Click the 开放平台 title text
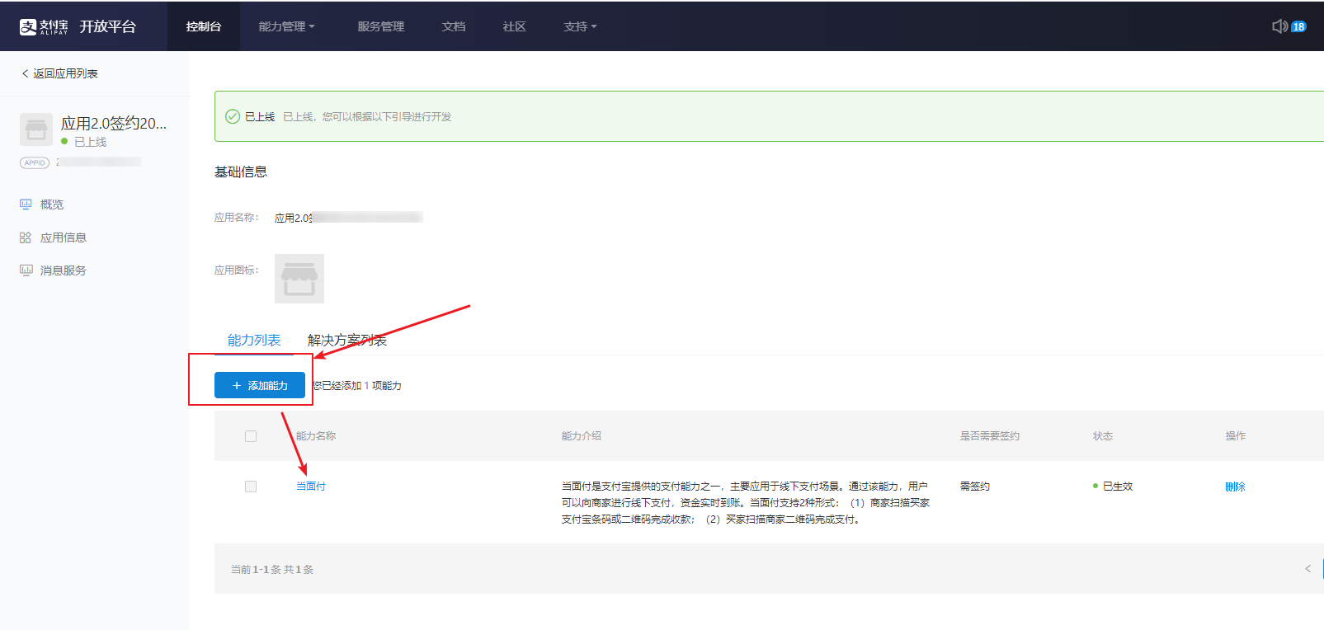The image size is (1324, 630). pyautogui.click(x=108, y=26)
